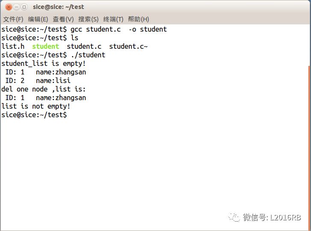Click the './student' command line

tap(88, 55)
